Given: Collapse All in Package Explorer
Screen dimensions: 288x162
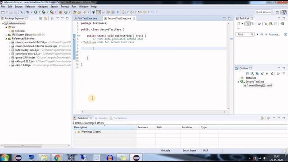Looking at the screenshot, I should (x=40, y=18).
